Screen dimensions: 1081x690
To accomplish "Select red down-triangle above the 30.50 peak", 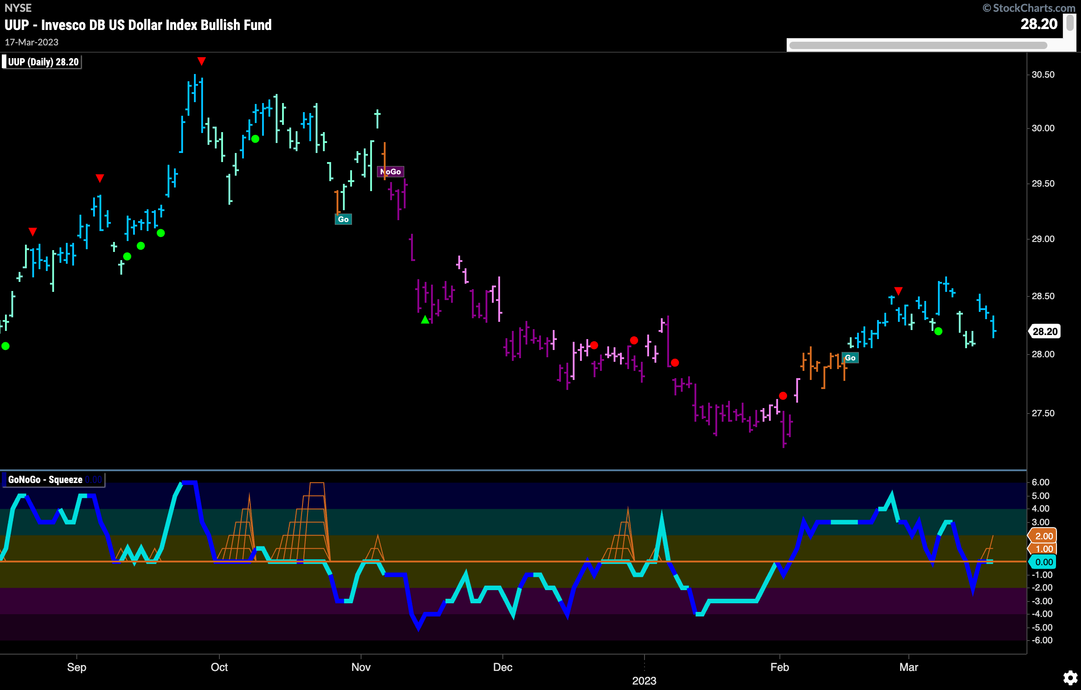I will (202, 61).
